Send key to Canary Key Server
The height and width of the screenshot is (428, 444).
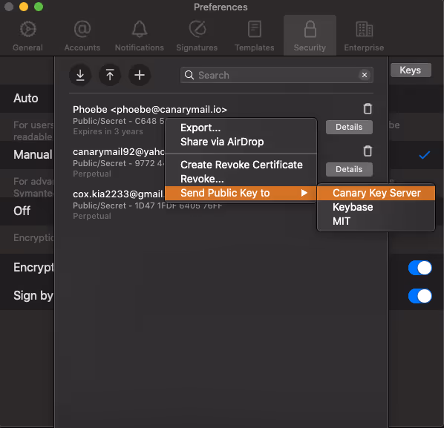(x=376, y=193)
